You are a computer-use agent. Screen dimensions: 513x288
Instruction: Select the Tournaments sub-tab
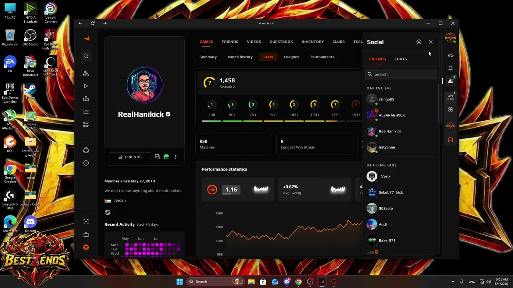coord(322,57)
